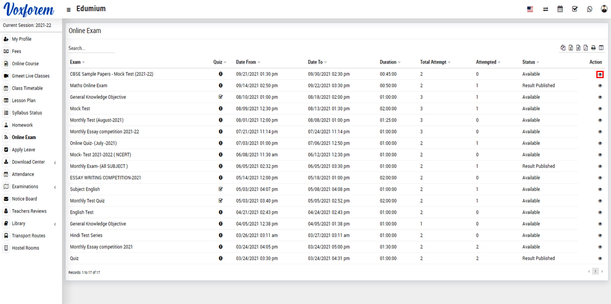This screenshot has height=304, width=611.
Task: Copy the exam table to clipboard
Action: point(563,48)
